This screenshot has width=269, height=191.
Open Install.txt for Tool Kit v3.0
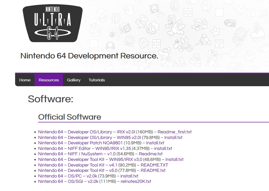pos(175,160)
